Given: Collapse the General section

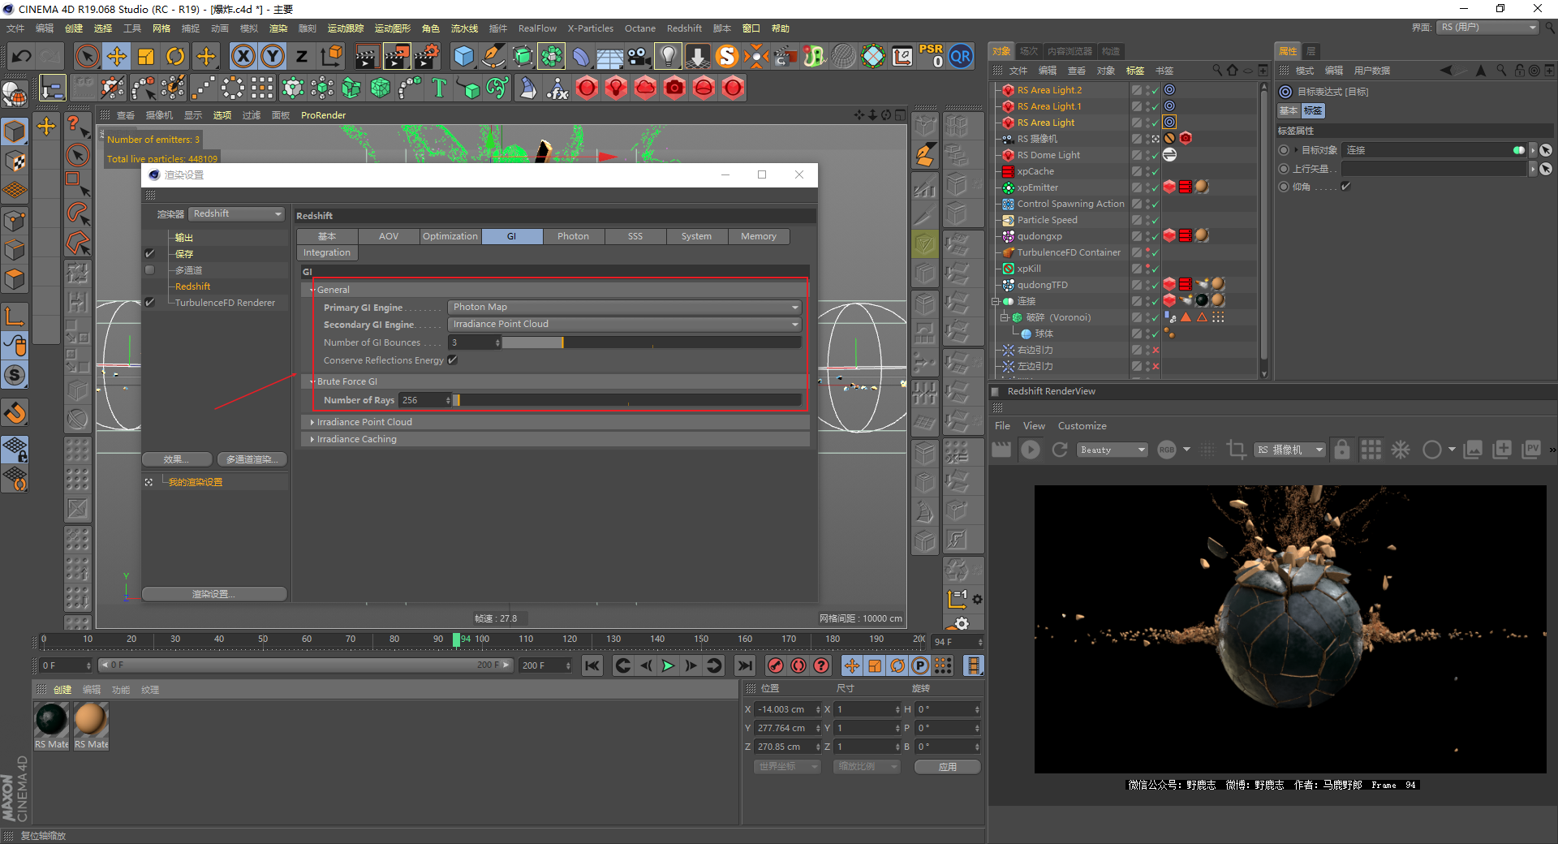Looking at the screenshot, I should pos(312,290).
